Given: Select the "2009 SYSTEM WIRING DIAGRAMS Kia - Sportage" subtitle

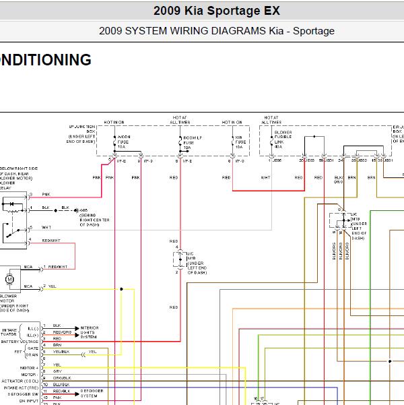Looking at the screenshot, I should pyautogui.click(x=217, y=31).
